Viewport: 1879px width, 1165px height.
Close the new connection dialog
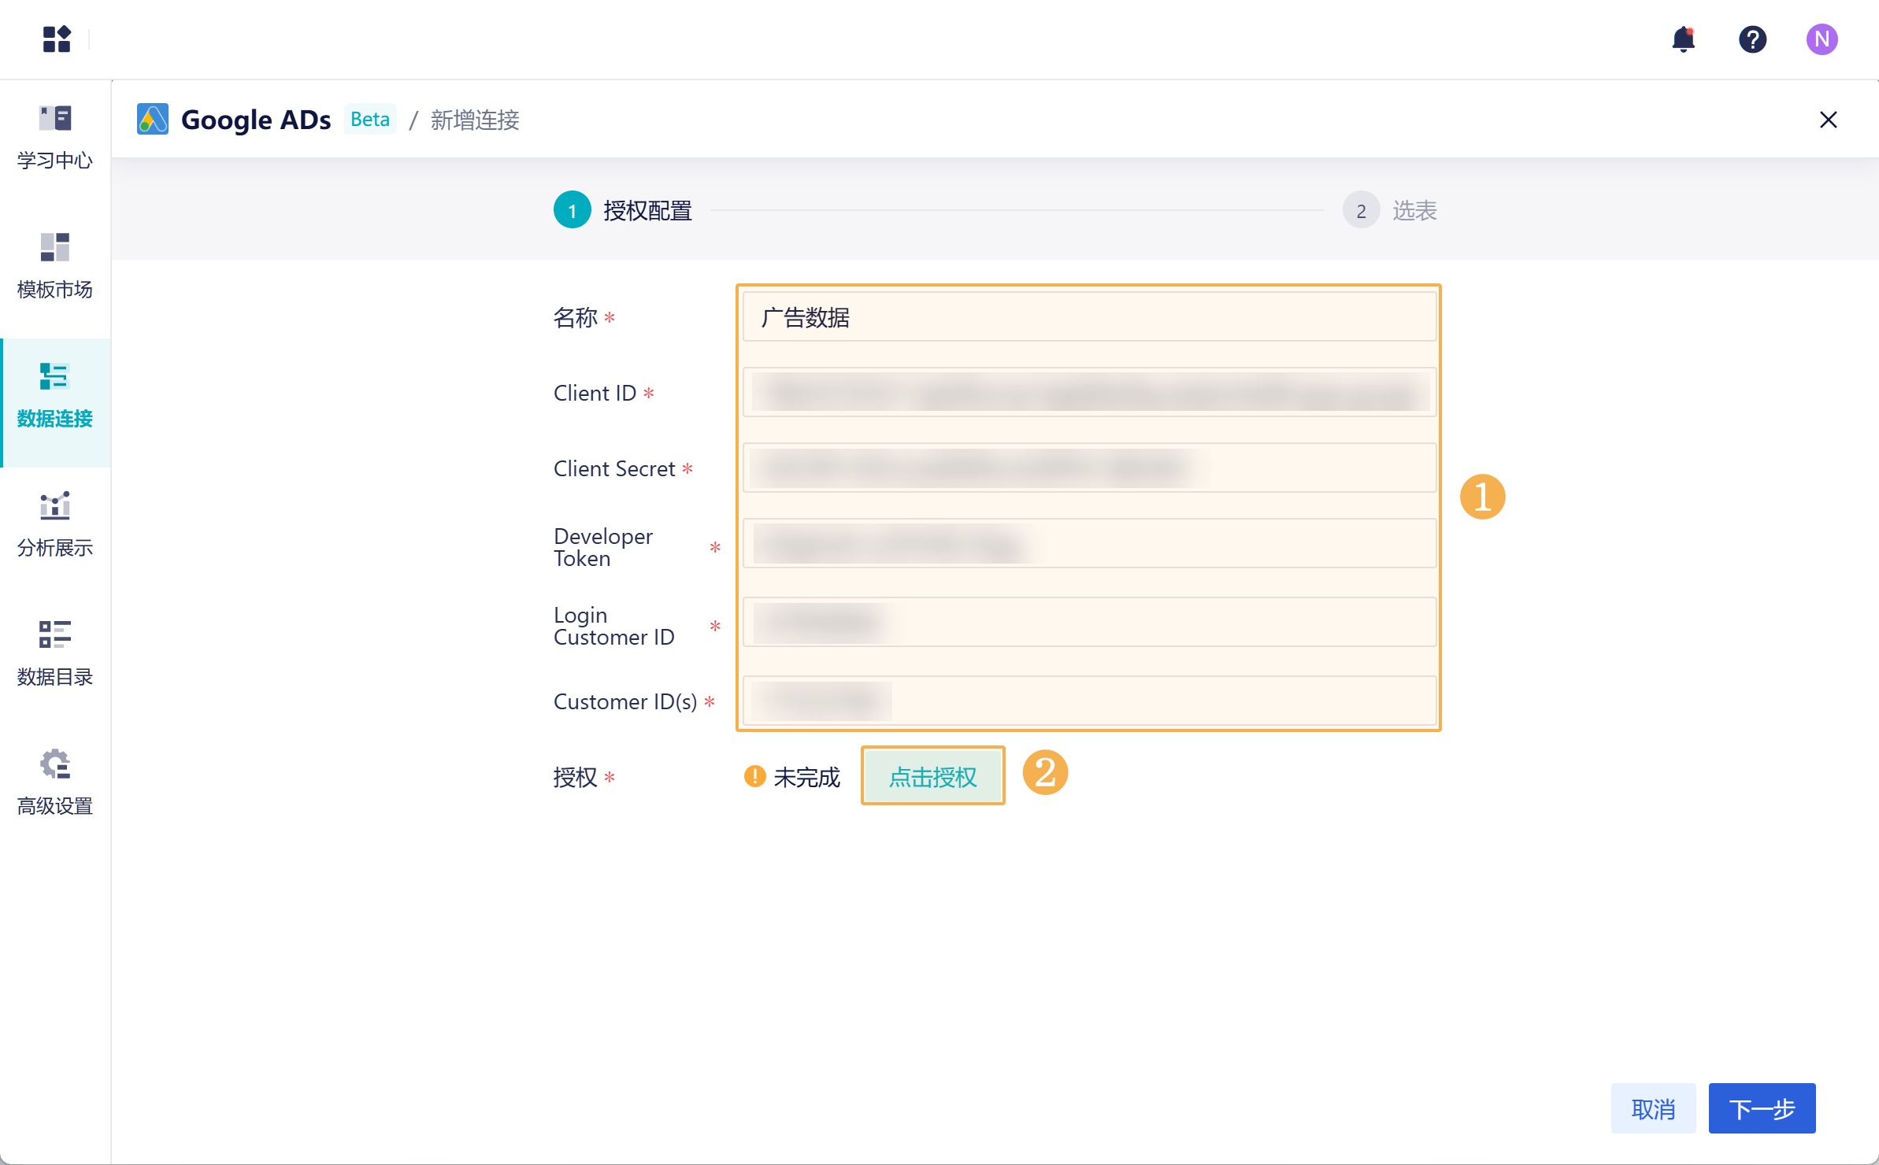[x=1828, y=120]
